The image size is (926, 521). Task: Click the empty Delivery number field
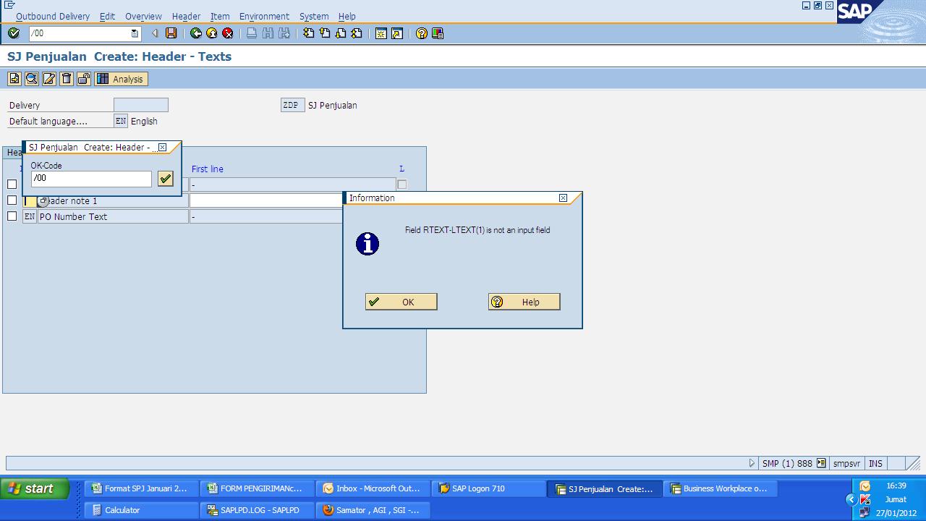(141, 105)
